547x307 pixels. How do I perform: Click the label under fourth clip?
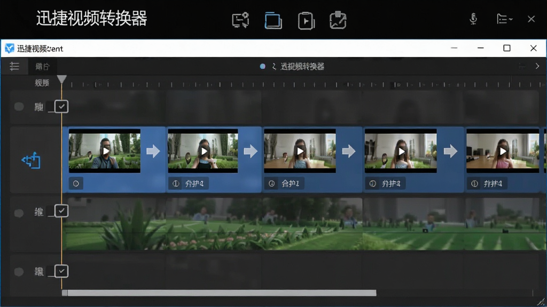(x=391, y=183)
